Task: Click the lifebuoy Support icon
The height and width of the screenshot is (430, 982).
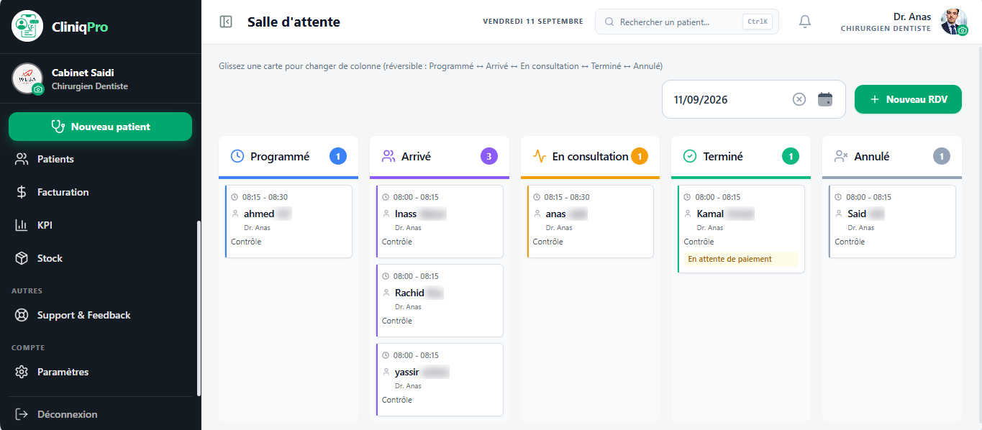Action: tap(22, 315)
